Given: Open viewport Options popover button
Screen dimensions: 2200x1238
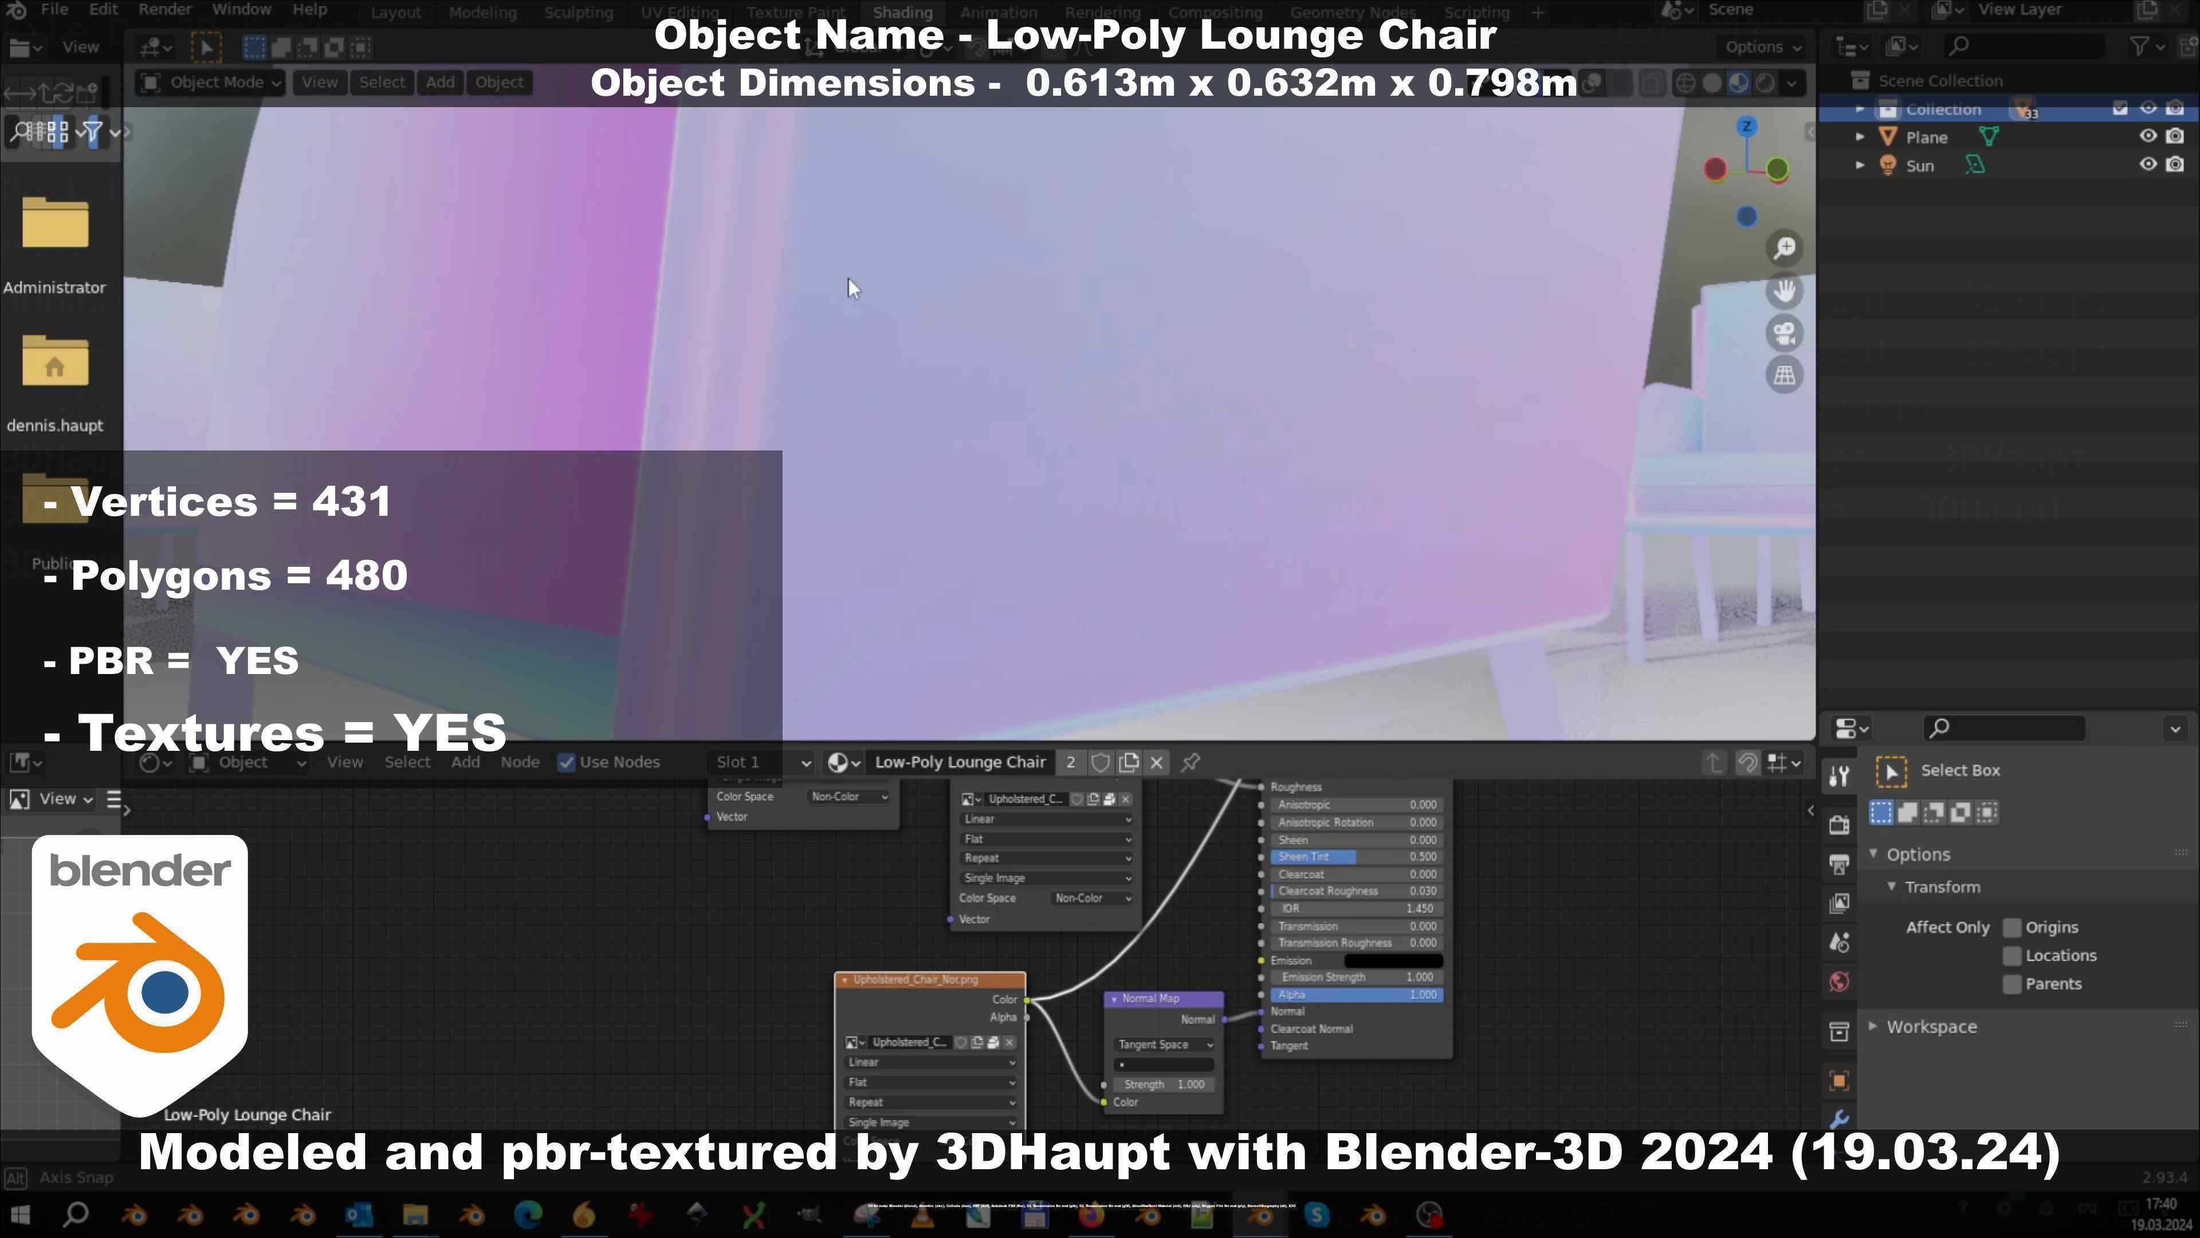Looking at the screenshot, I should tap(1763, 47).
